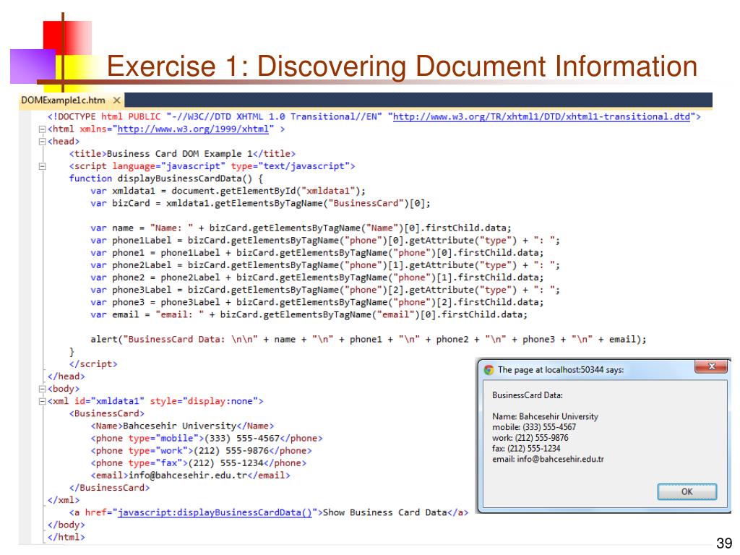Click the title text 'Business Card DOM Example 1'

click(180, 154)
